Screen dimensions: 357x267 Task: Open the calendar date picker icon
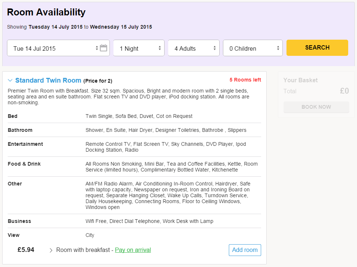click(103, 48)
